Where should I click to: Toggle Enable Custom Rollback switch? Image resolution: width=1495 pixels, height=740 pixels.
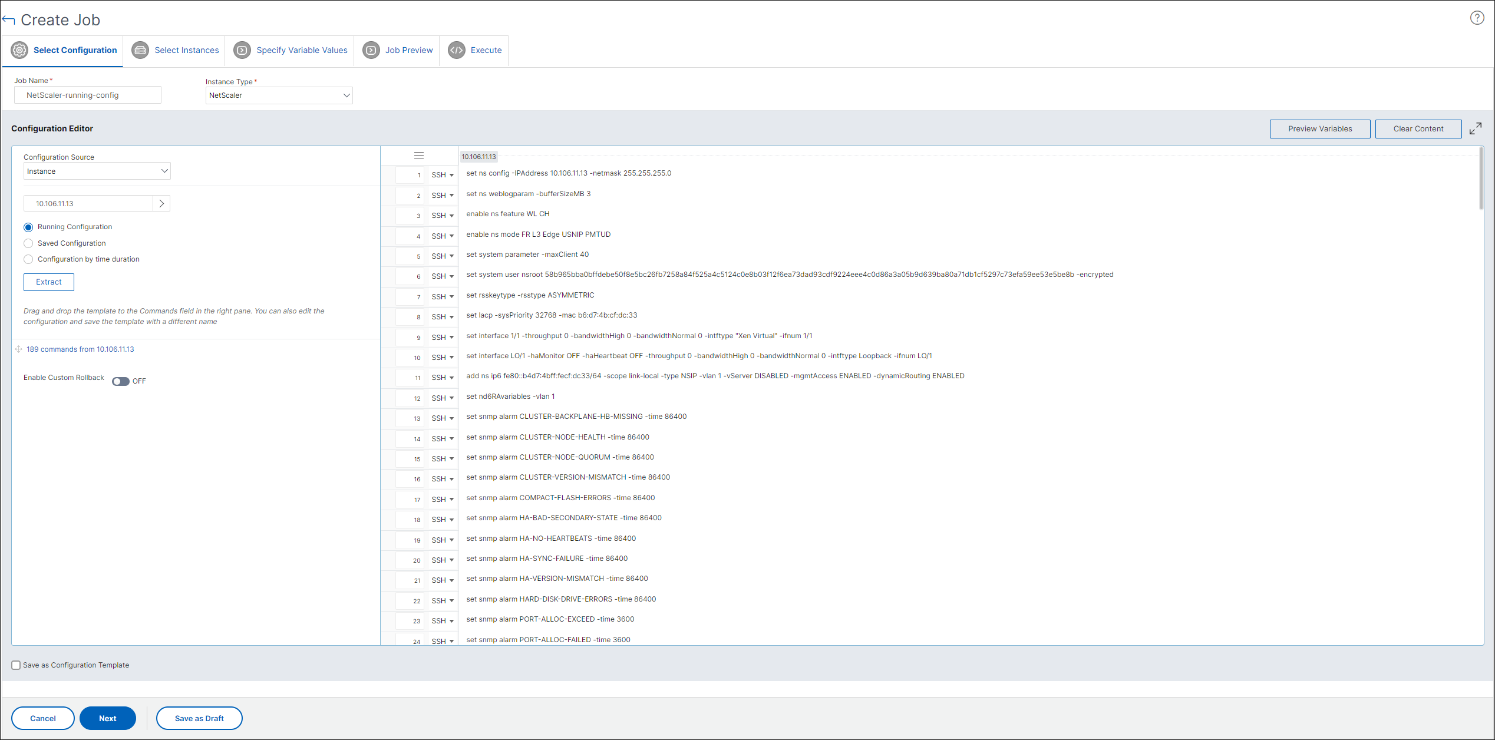click(x=121, y=381)
